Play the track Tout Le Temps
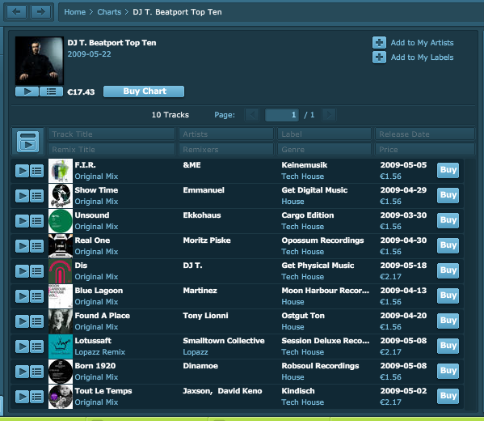This screenshot has height=421, width=484. tap(23, 397)
